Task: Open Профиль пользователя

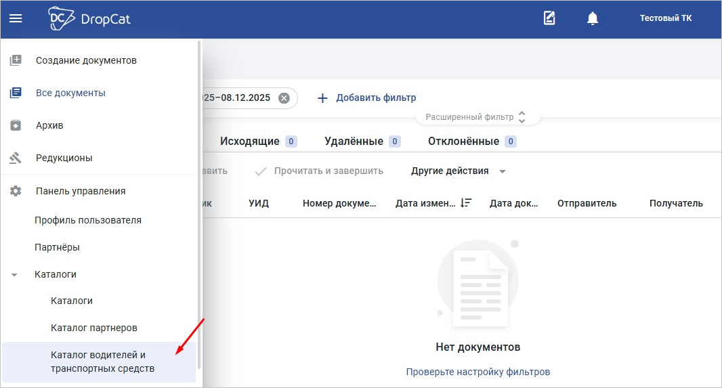Action: point(88,220)
